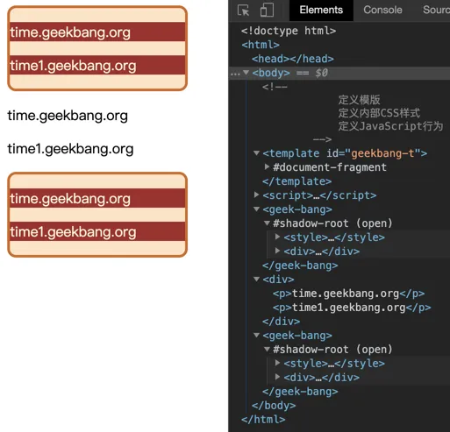Collapse the plain div element node

pos(256,279)
